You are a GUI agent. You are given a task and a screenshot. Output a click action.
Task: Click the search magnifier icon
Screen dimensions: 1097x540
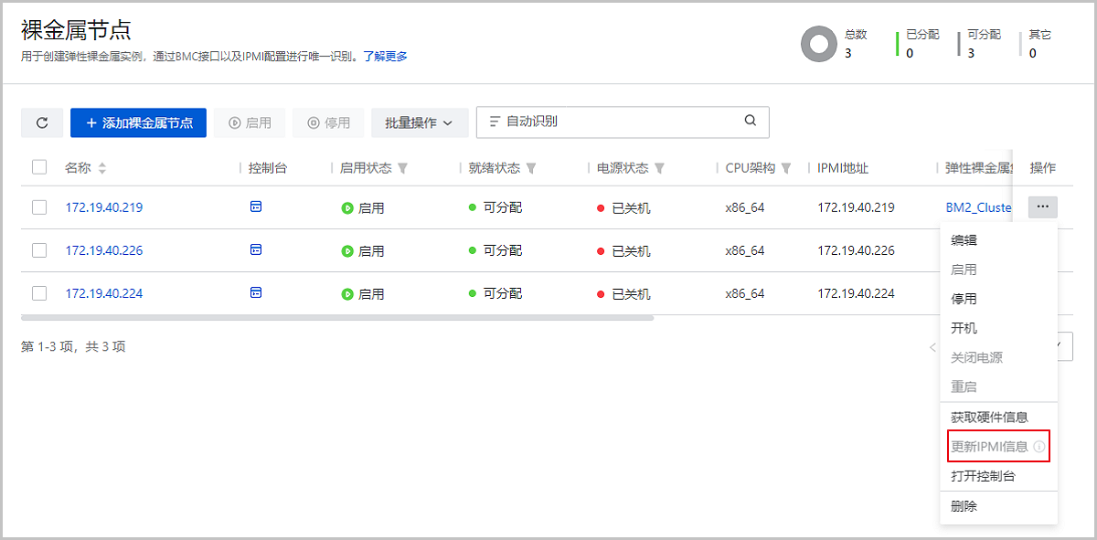[751, 121]
